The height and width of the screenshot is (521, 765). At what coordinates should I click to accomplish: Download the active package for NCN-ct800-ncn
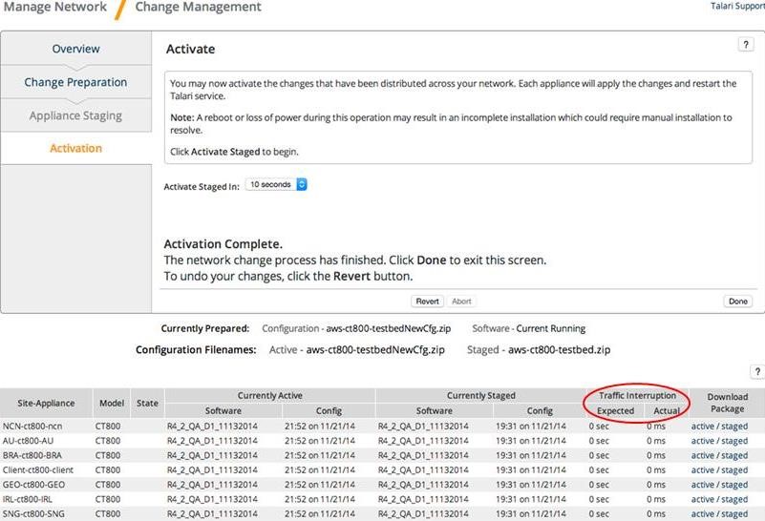[x=703, y=426]
